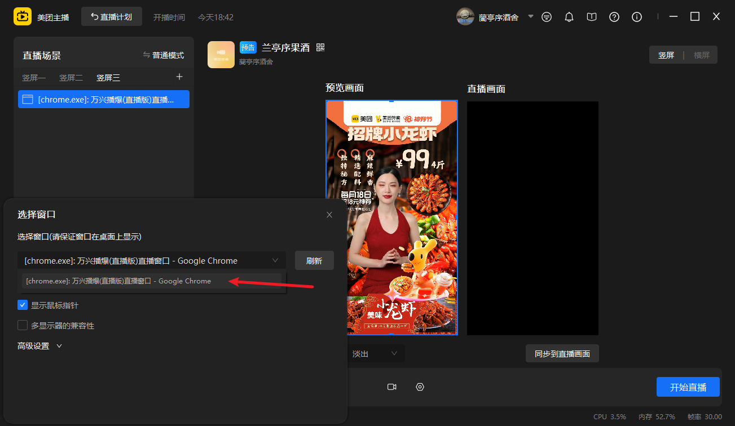This screenshot has height=426, width=735.
Task: Open the hexagon settings icon in the bottom bar
Action: click(420, 387)
